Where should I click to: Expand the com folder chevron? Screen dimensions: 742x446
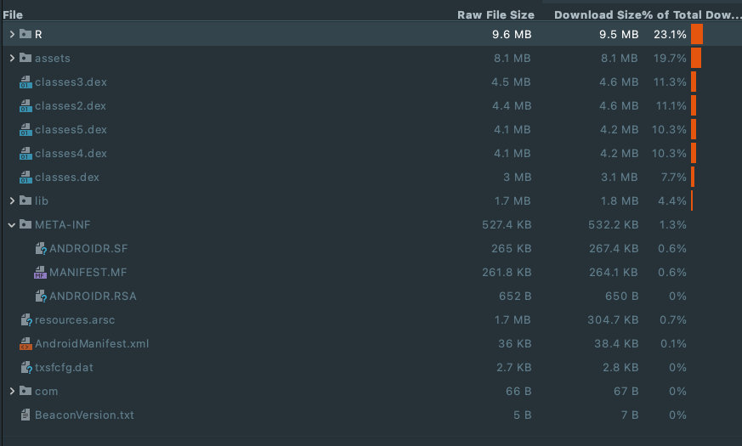(12, 391)
